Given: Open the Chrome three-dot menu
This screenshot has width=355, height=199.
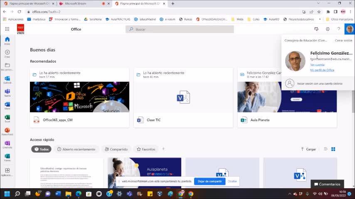Looking at the screenshot, I should [350, 12].
